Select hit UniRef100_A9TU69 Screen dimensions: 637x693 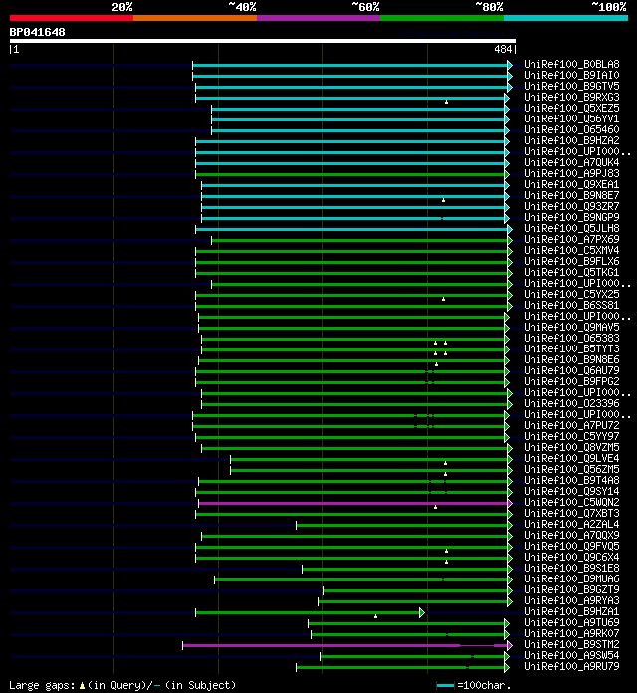point(571,622)
